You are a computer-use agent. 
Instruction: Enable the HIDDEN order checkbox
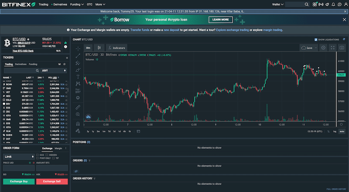coord(47,155)
